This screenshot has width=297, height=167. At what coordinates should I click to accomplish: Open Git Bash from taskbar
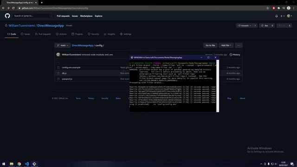(34, 164)
